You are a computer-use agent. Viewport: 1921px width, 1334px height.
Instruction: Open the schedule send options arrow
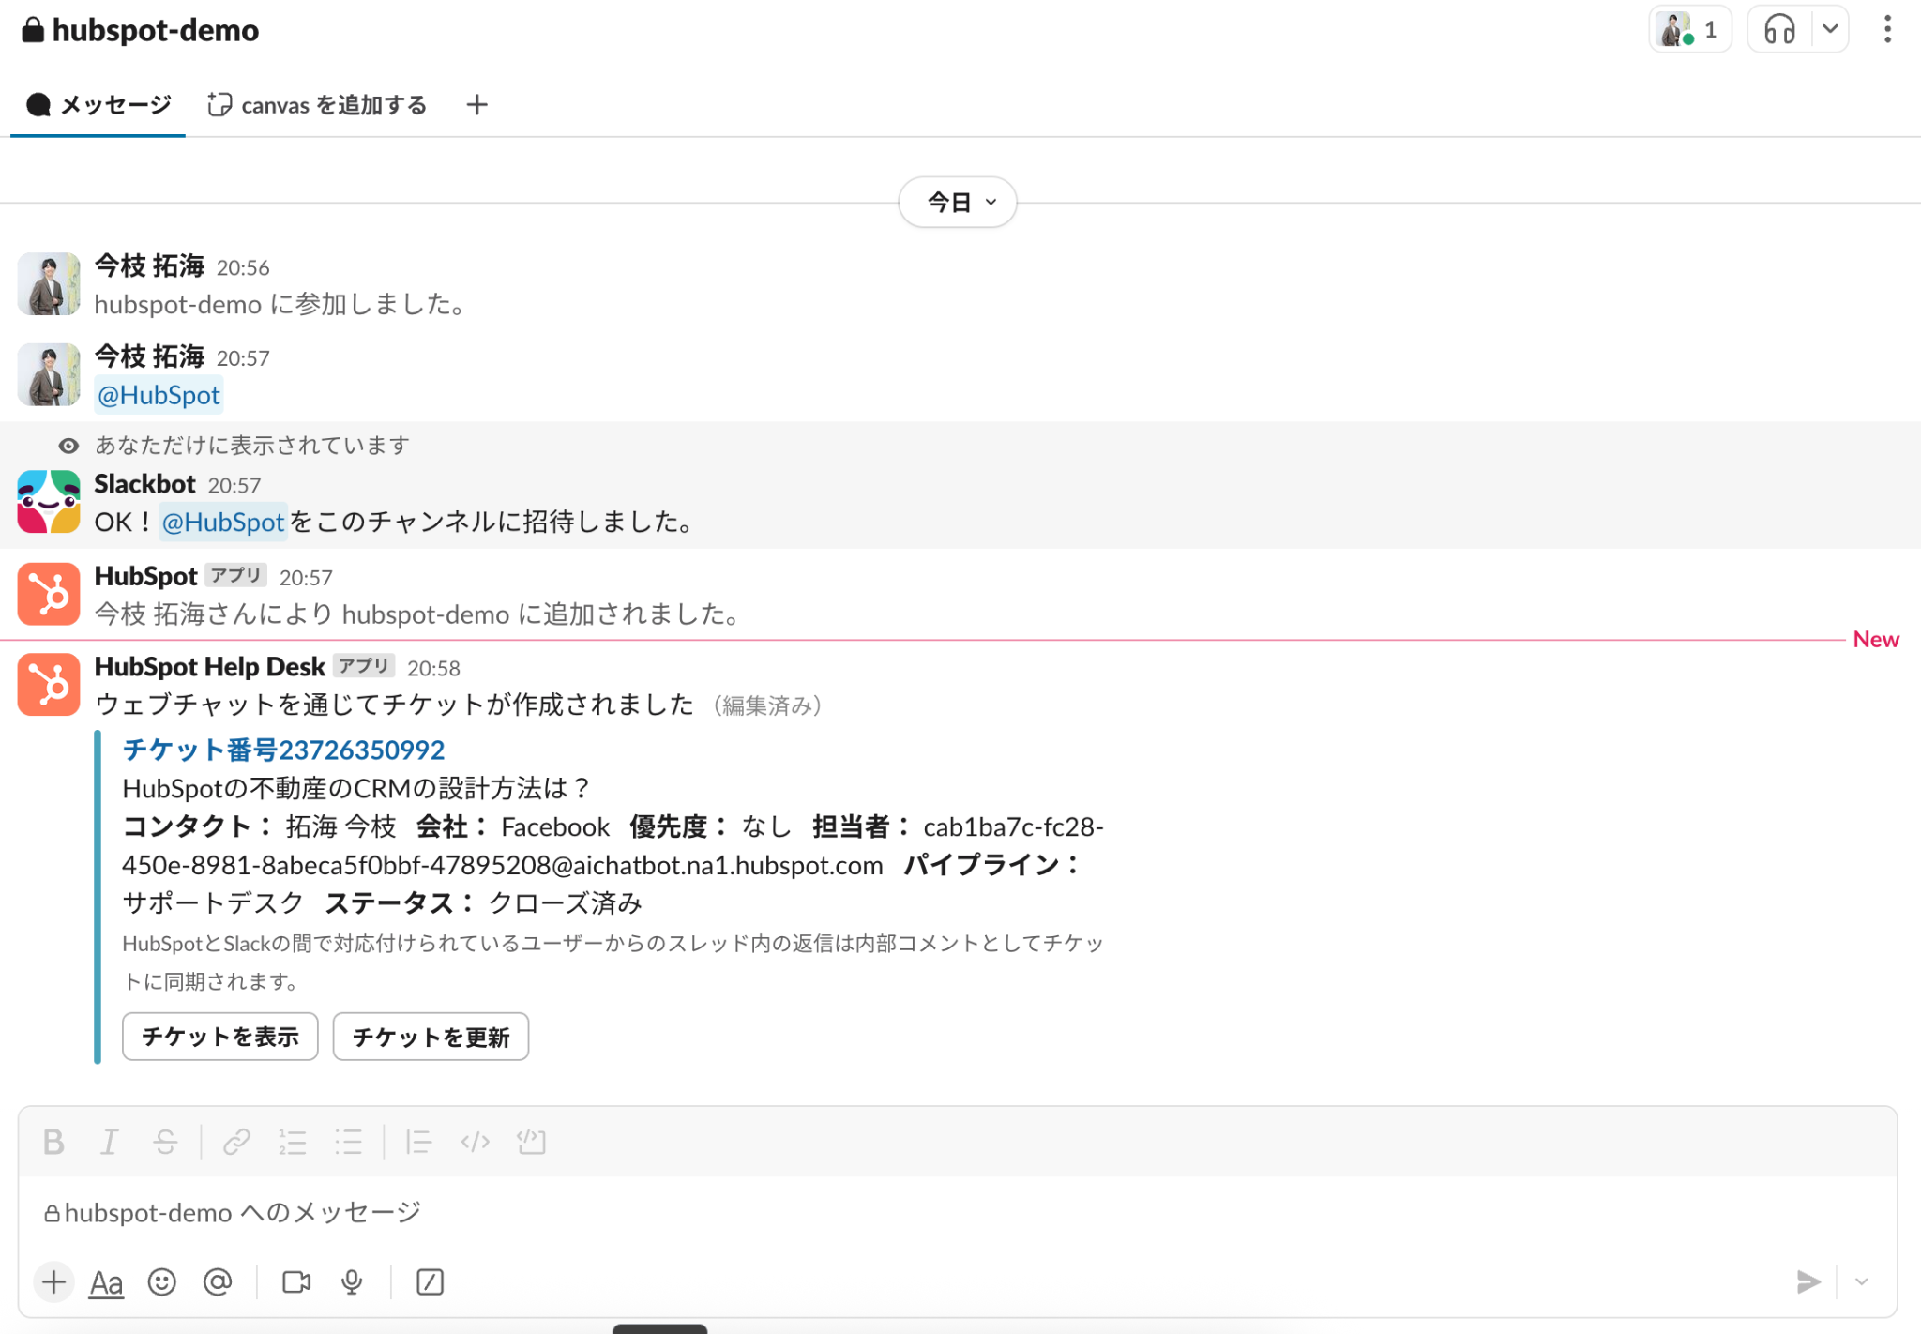(1862, 1281)
